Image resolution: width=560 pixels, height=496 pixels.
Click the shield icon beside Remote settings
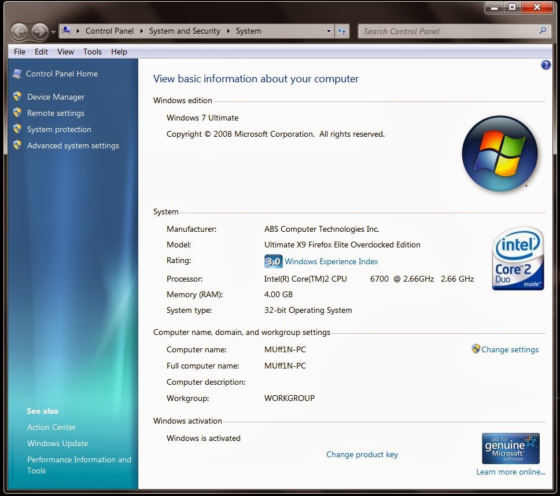click(17, 112)
